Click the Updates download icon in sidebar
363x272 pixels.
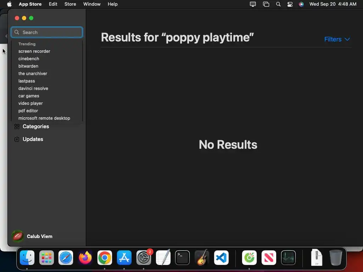(x=17, y=139)
